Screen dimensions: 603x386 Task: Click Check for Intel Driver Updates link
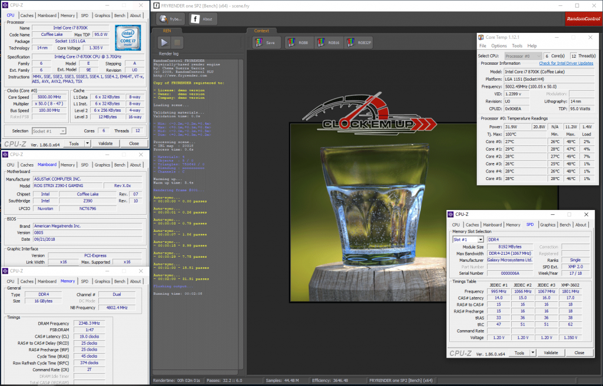click(x=566, y=63)
